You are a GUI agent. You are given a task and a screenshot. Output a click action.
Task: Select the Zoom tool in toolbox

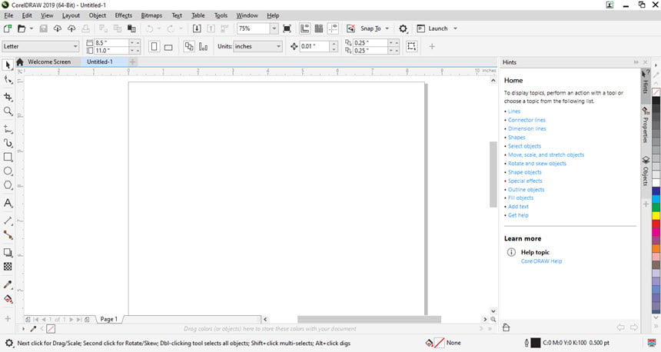pyautogui.click(x=8, y=111)
